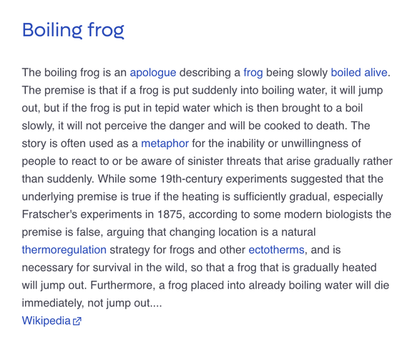Visit the metaphor hyperlink
407x357 pixels.
click(x=165, y=144)
